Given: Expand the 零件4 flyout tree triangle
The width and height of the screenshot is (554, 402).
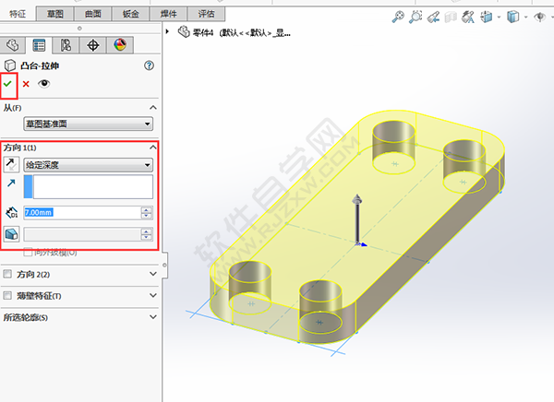Looking at the screenshot, I should (x=167, y=31).
